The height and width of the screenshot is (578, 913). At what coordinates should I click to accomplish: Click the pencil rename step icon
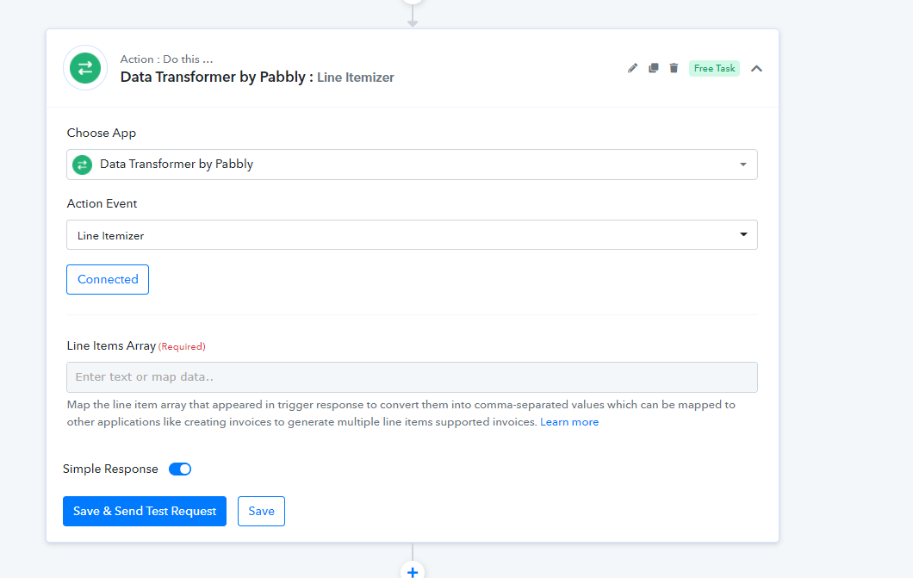point(632,68)
